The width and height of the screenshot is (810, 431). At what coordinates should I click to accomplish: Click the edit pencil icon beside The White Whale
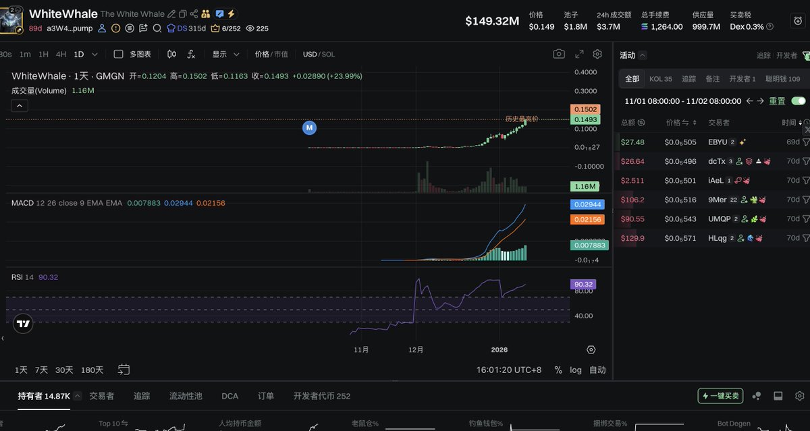(x=171, y=14)
